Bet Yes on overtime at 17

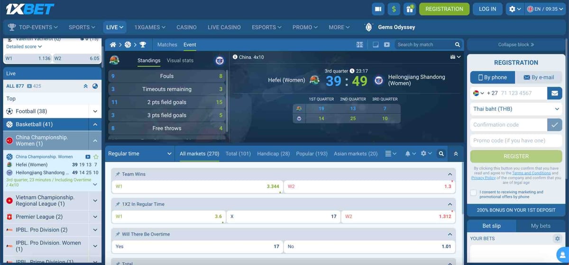coord(197,247)
